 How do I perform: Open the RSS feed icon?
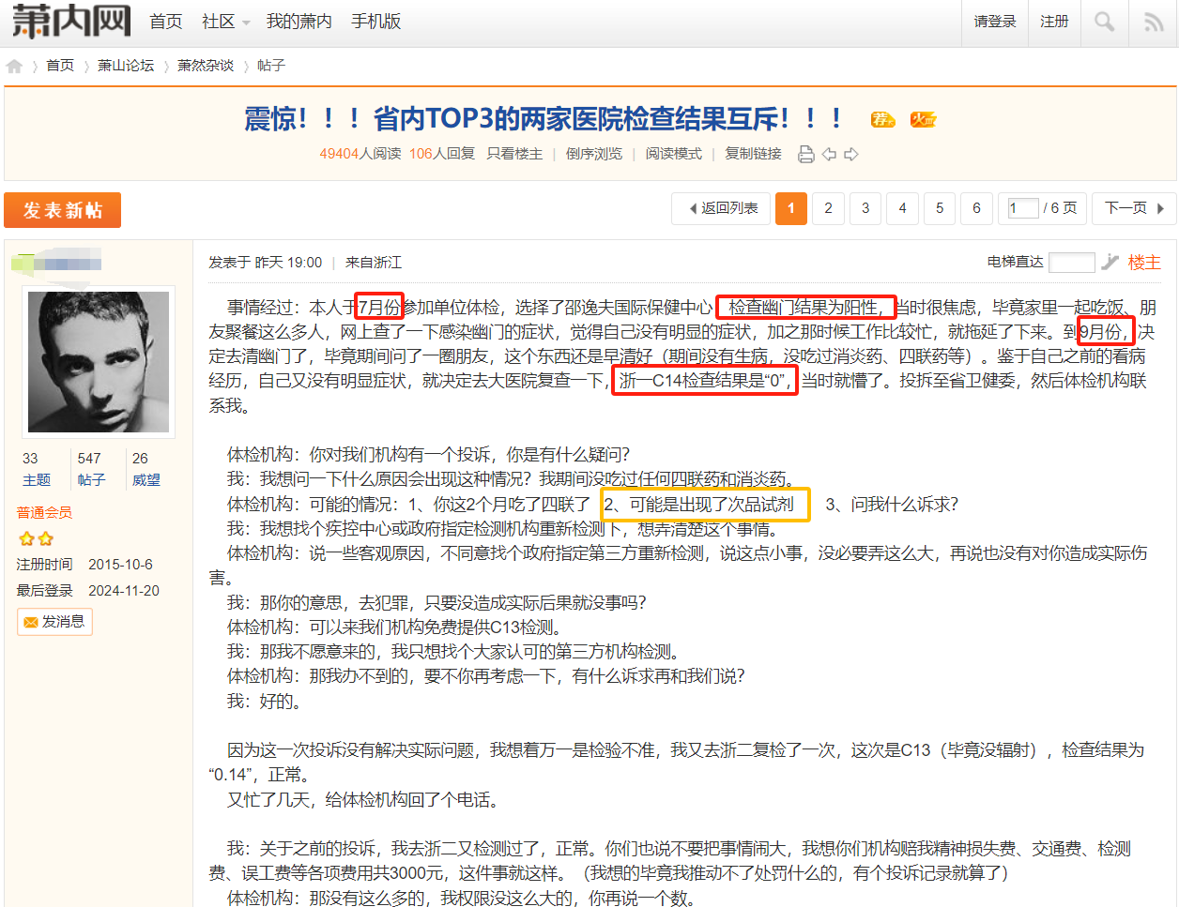[x=1154, y=22]
